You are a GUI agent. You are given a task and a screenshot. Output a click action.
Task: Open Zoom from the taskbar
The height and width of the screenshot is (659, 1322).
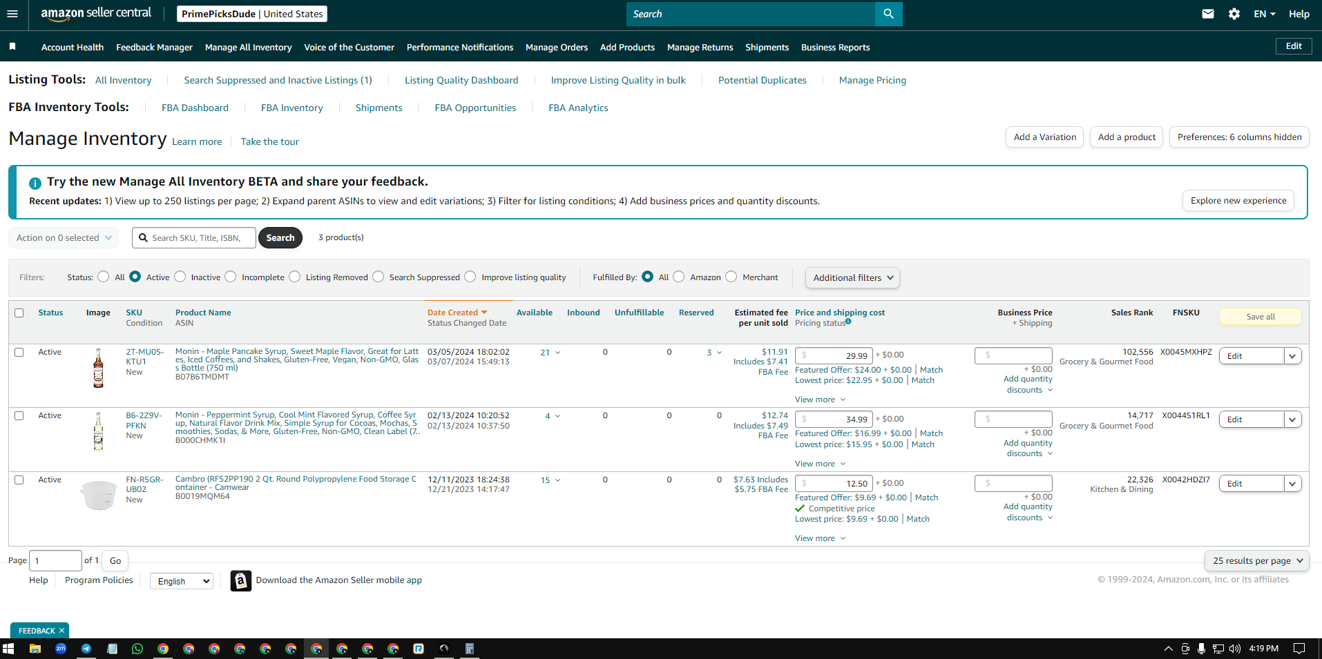pos(61,649)
